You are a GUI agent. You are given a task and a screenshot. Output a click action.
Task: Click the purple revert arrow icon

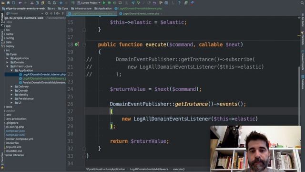pyautogui.click(x=154, y=3)
